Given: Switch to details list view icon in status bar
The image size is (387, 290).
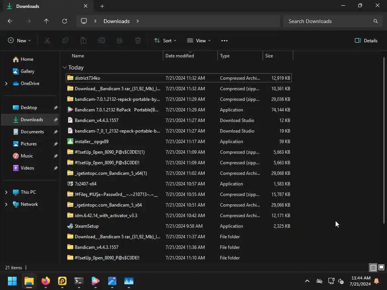Looking at the screenshot, I should coord(373,268).
